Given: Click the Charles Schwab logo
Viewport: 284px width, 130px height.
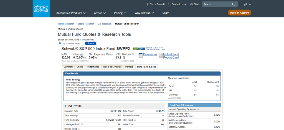Looking at the screenshot, I should (41, 9).
